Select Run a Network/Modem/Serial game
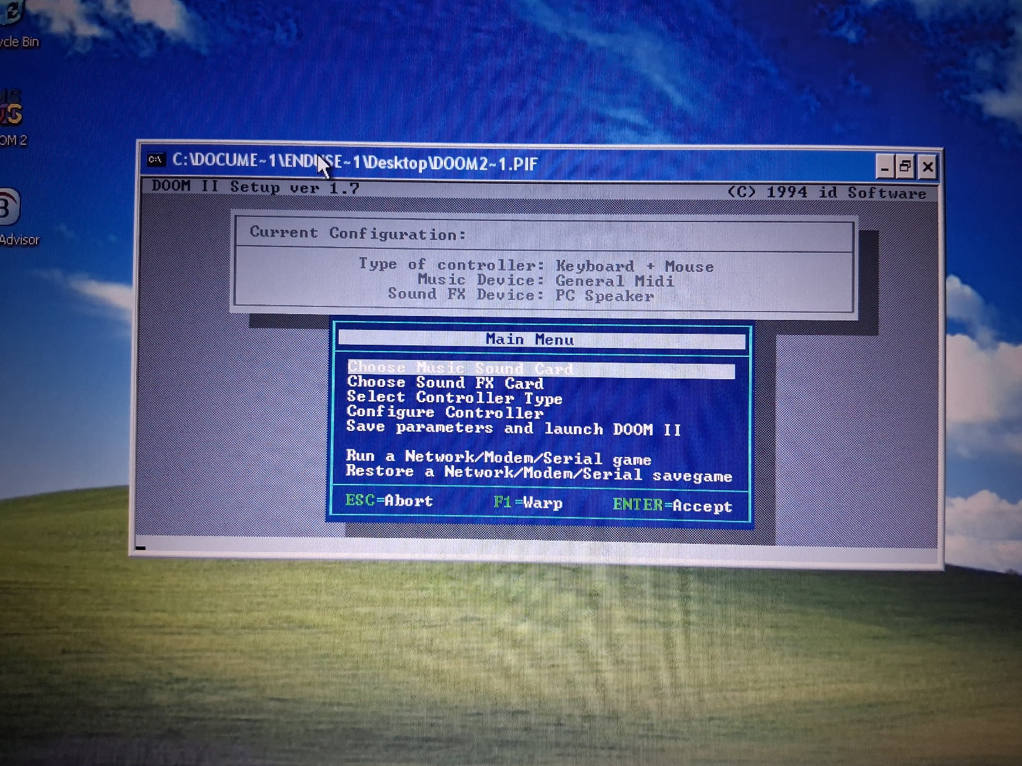Viewport: 1022px width, 766px height. tap(498, 458)
